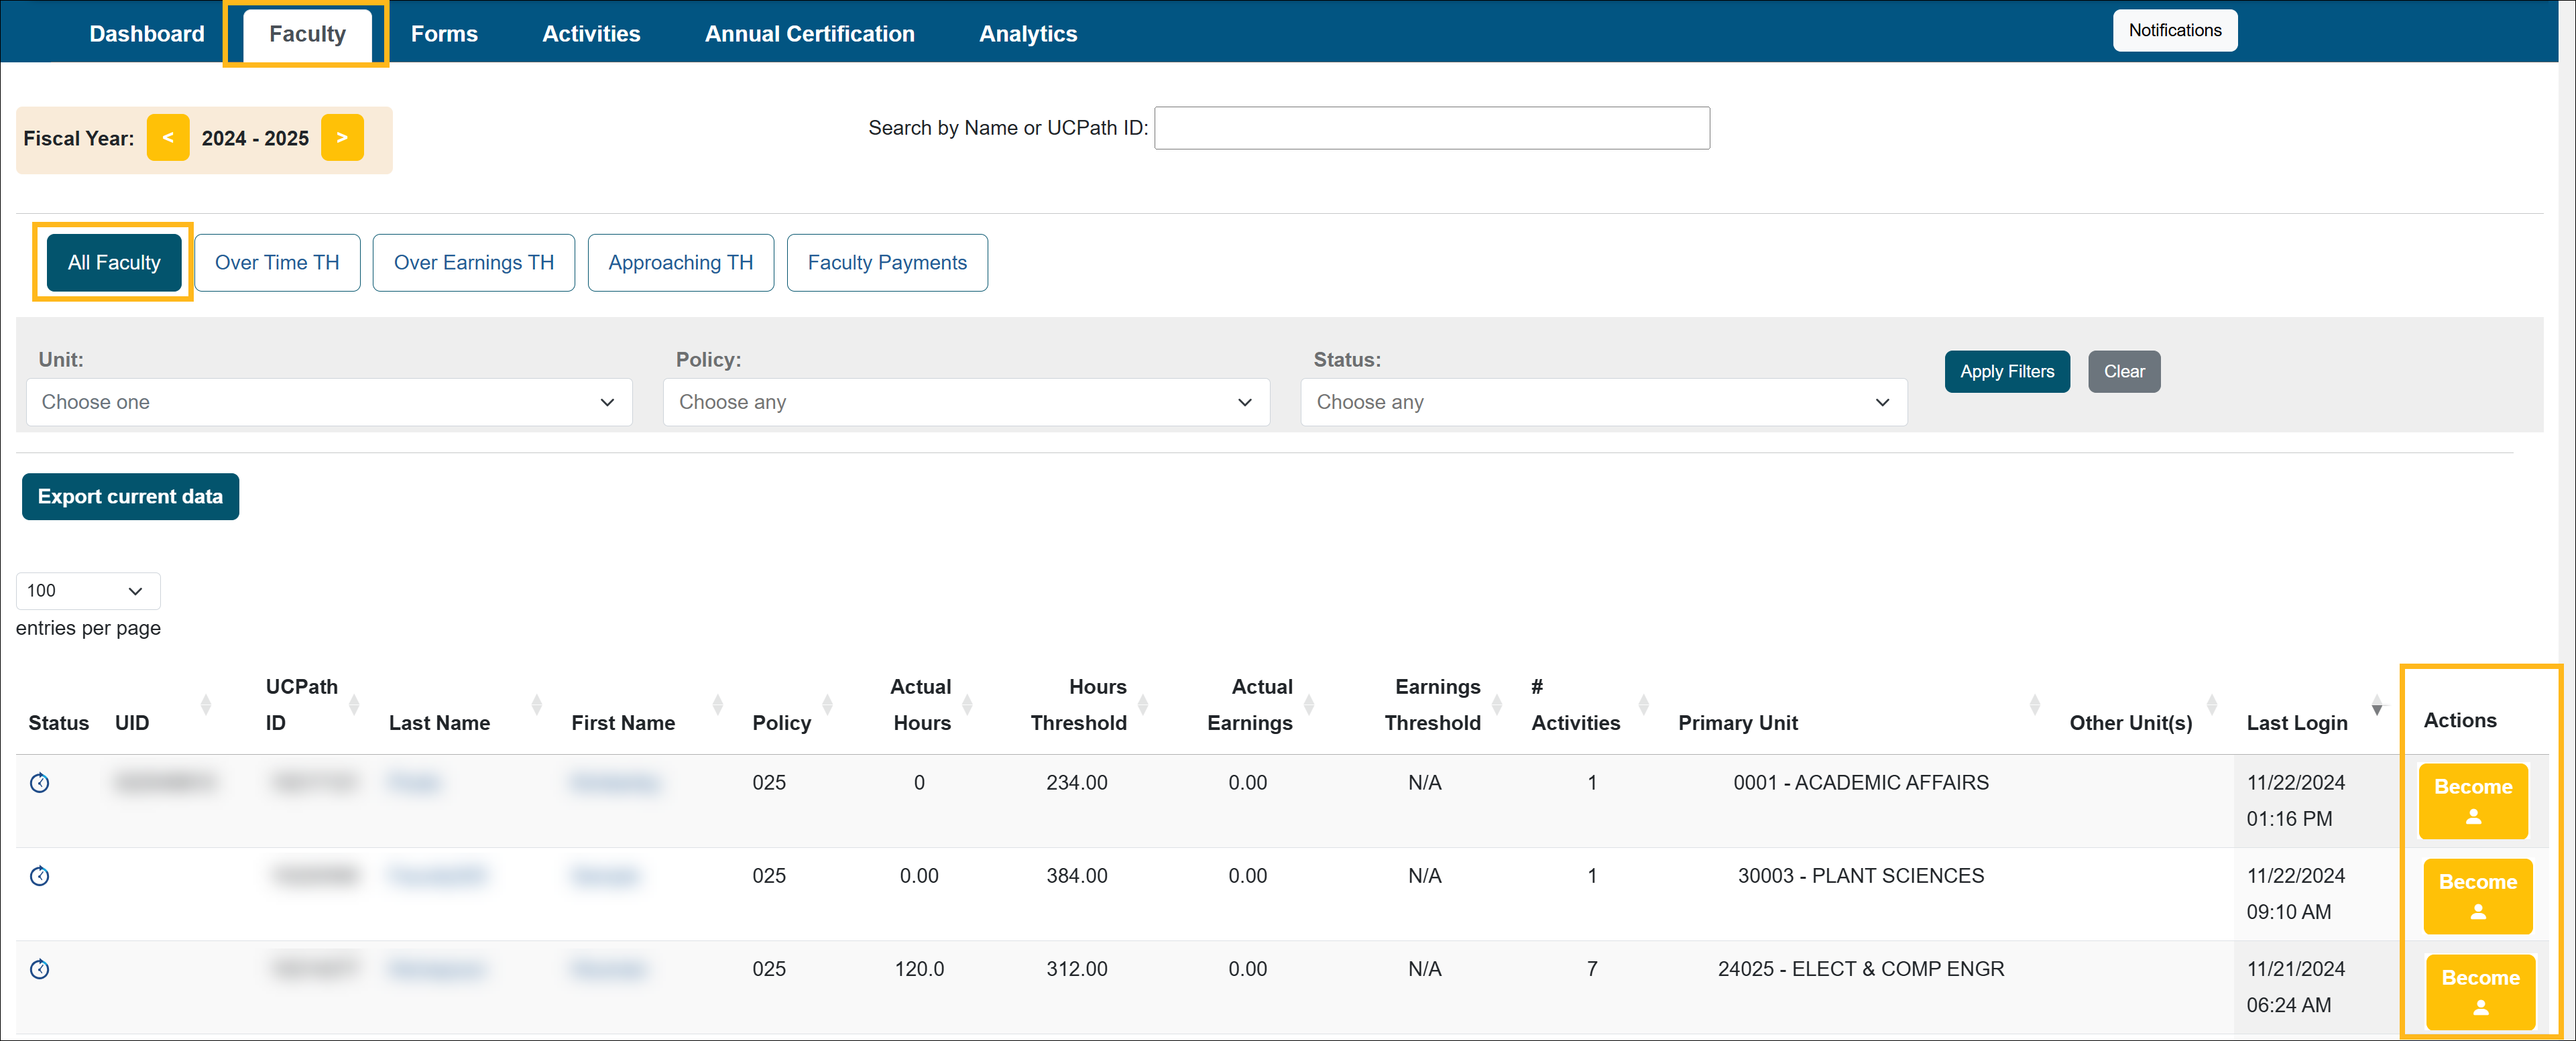Open the Status filter dropdown
The image size is (2576, 1041).
tap(1604, 402)
